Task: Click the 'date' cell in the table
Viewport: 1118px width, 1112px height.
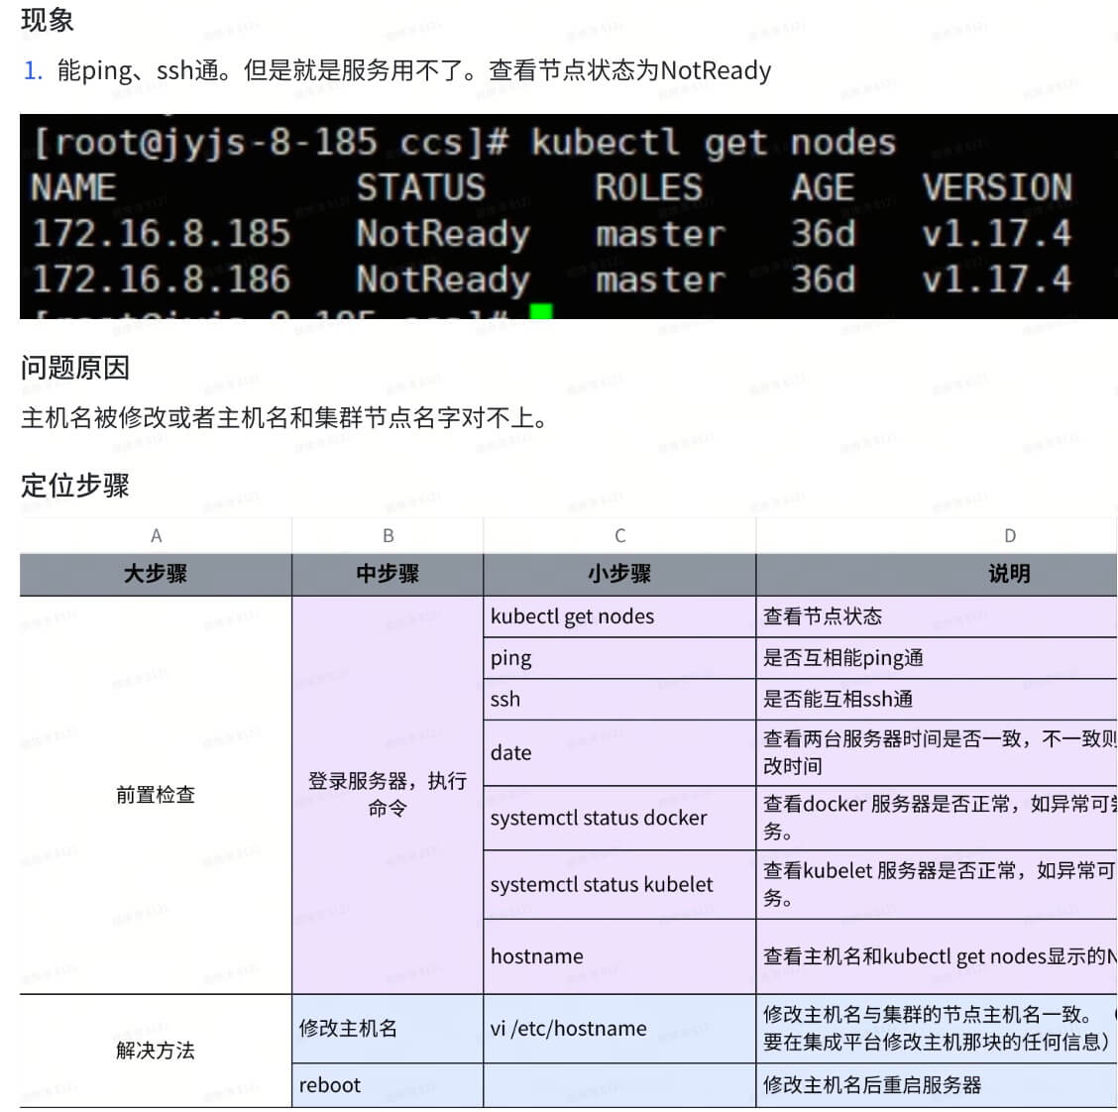Action: [x=619, y=753]
